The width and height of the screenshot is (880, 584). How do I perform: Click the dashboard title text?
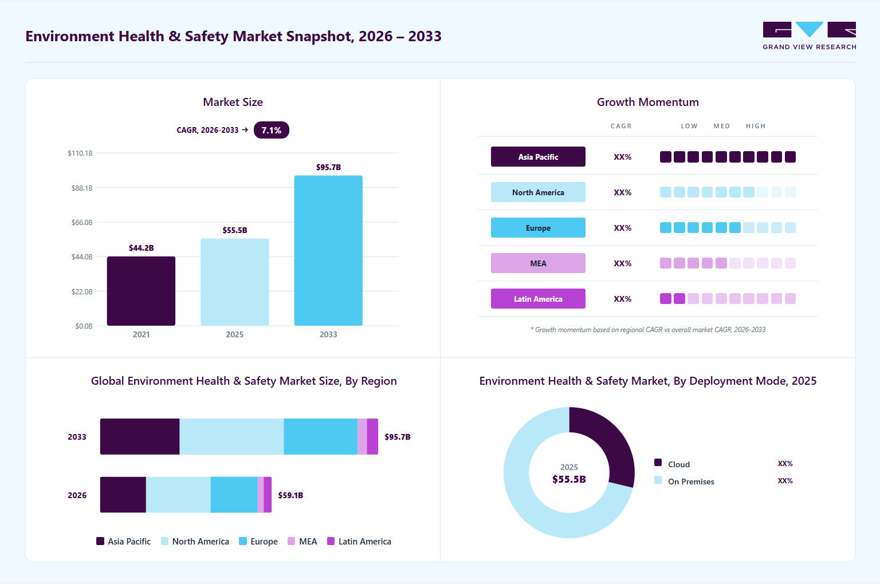point(234,36)
